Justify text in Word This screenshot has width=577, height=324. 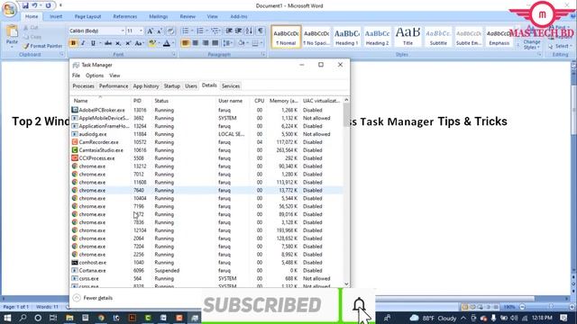[x=215, y=43]
